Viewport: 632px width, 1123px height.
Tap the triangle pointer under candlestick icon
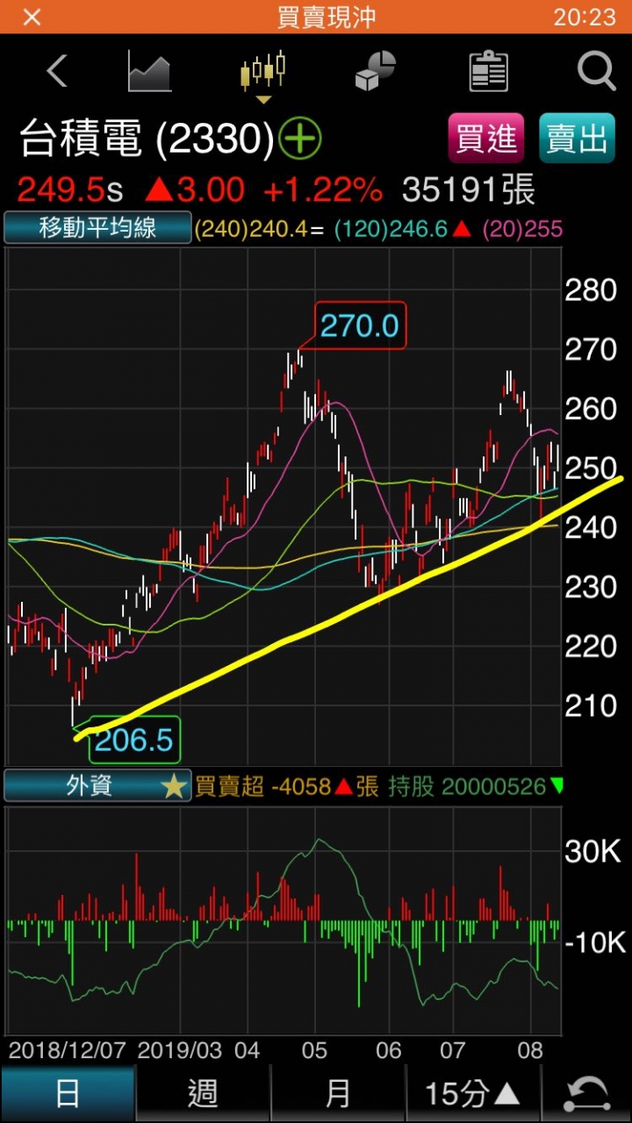pyautogui.click(x=263, y=98)
